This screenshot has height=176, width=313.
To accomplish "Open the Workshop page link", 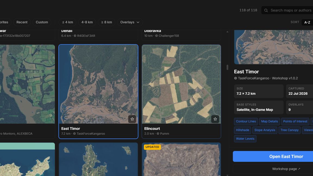I will click(286, 169).
